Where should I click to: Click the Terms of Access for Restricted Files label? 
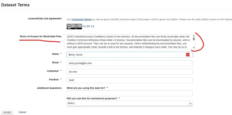pyautogui.click(x=40, y=36)
